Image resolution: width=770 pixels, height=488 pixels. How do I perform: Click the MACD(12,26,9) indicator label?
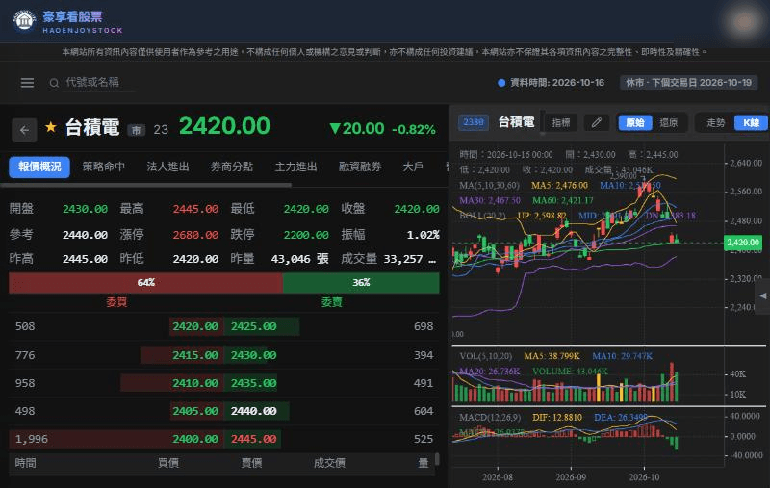coord(490,418)
